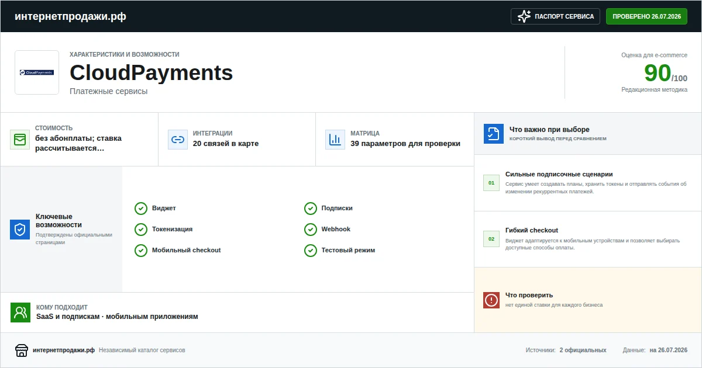Click the '20 связей в карте' text
This screenshot has height=368, width=702.
pyautogui.click(x=226, y=144)
